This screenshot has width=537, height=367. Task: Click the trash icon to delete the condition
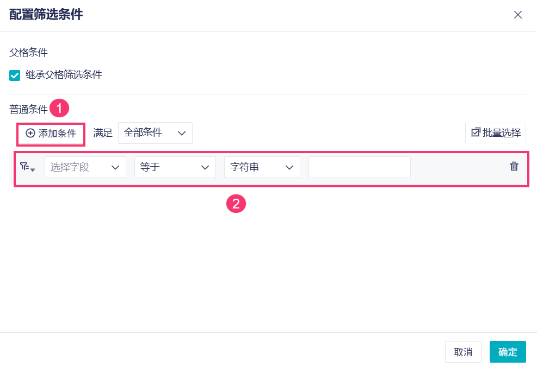[514, 167]
